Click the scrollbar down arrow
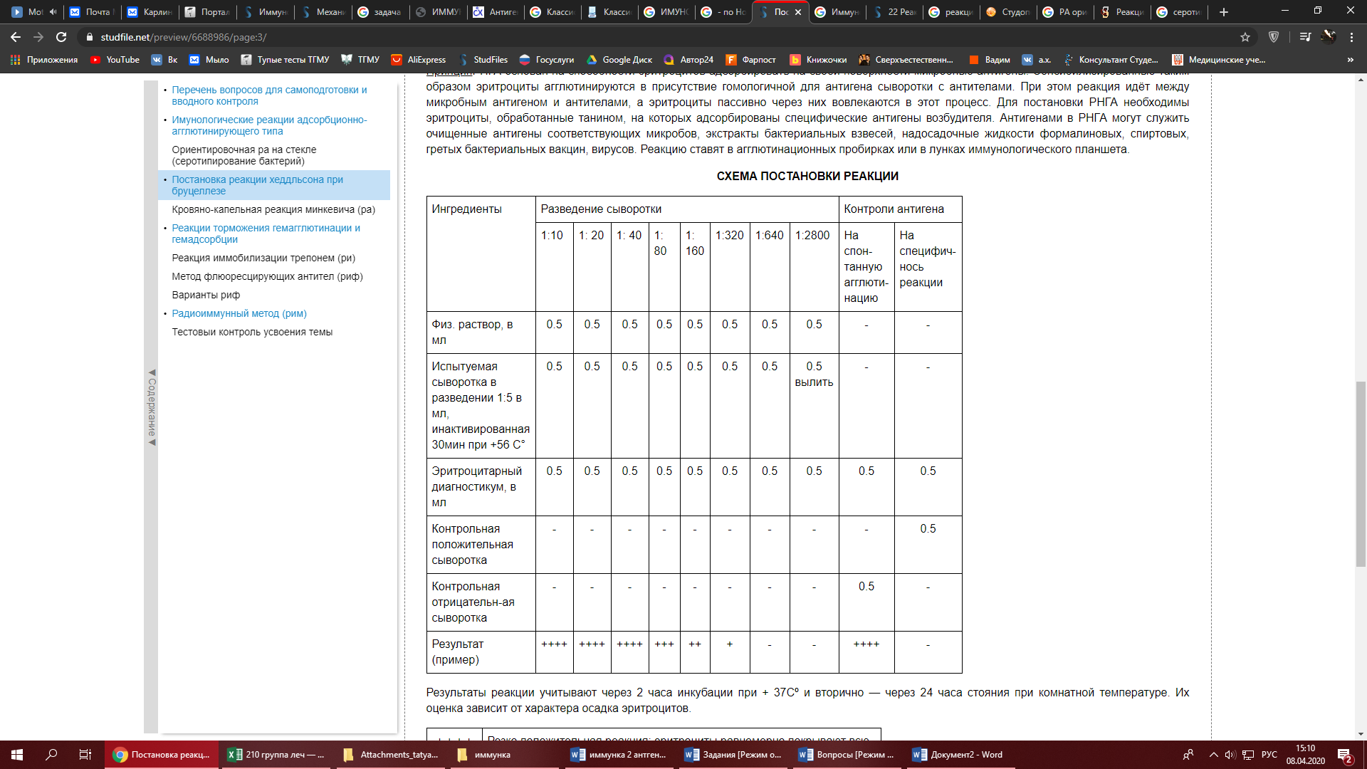 (1361, 734)
